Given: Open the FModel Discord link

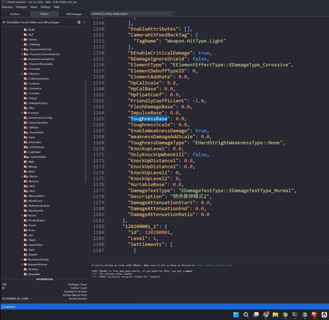Looking at the screenshot, I should tap(214, 265).
